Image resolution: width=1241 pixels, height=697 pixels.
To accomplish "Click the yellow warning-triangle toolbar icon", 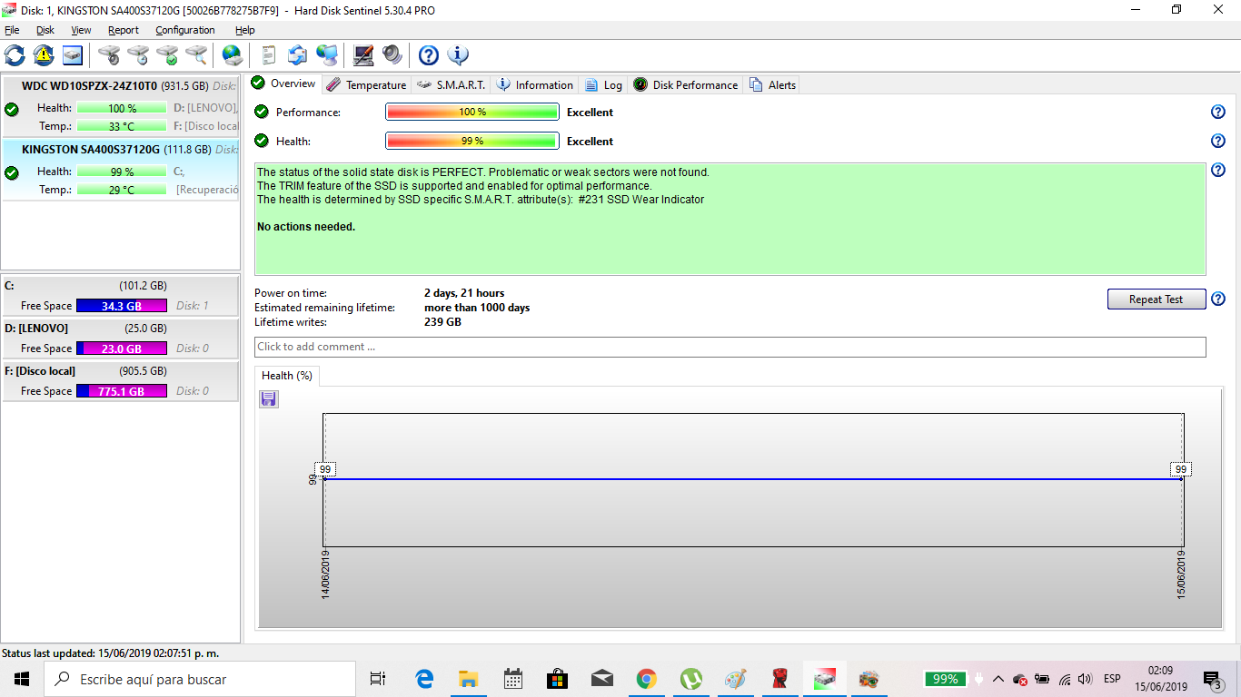I will [x=44, y=55].
